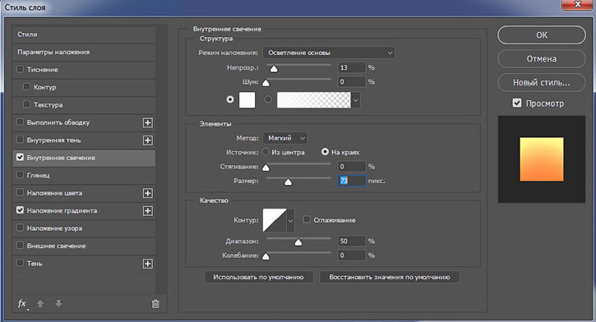The image size is (596, 322).
Task: Click the Размер value field showing 73
Action: point(352,181)
